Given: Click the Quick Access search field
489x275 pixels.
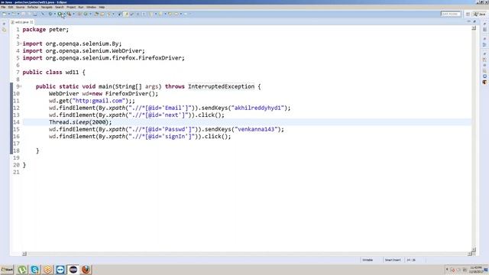Looking at the screenshot, I should click(450, 14).
